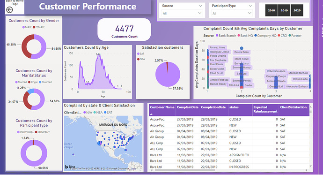The width and height of the screenshot is (323, 175).
Task: Select Company HQ source legend
Action: [x=265, y=36]
